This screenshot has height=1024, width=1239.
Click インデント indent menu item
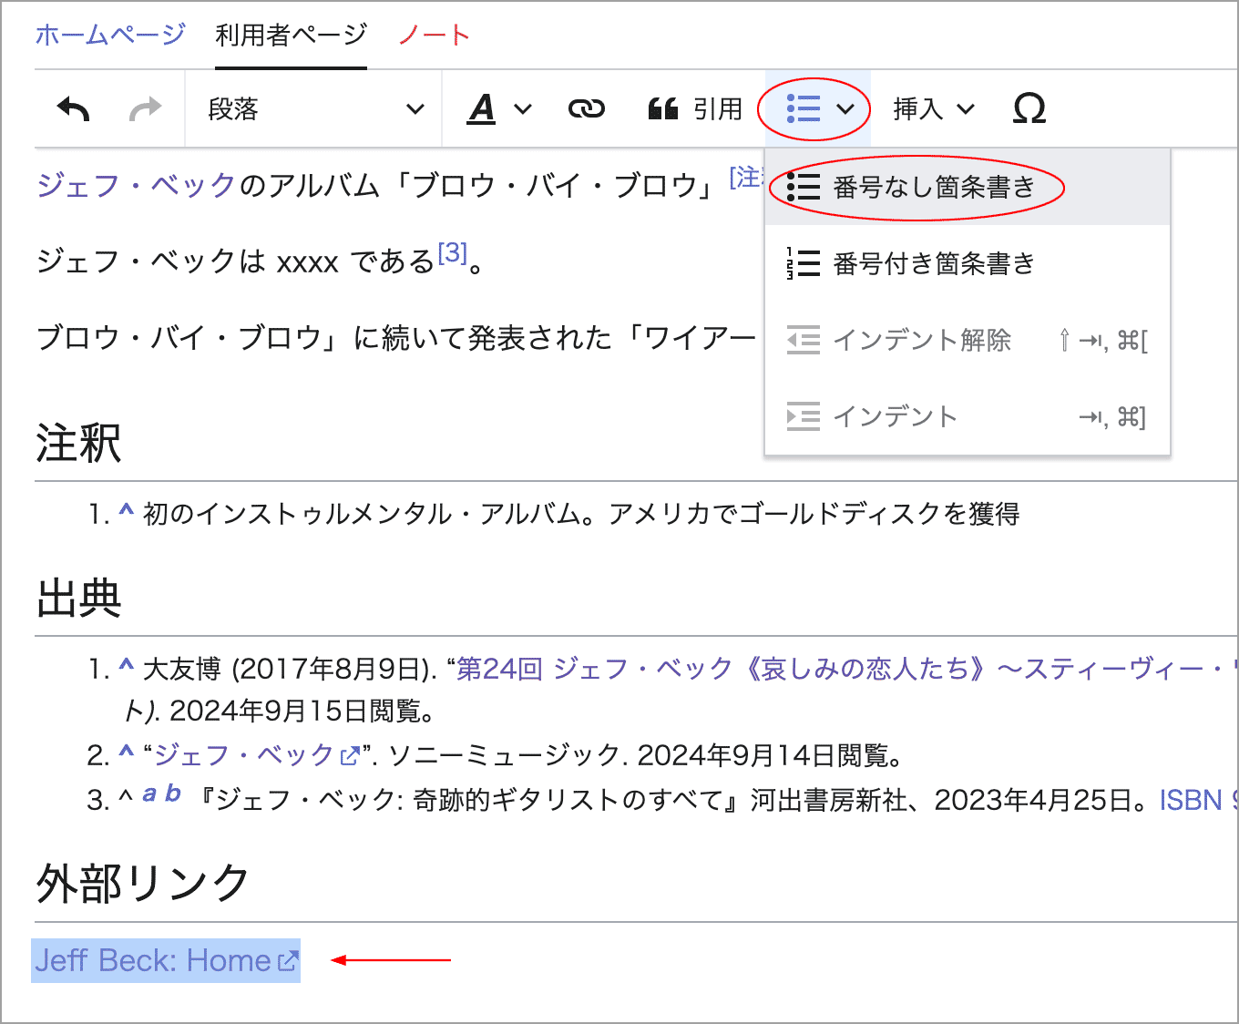(x=895, y=416)
